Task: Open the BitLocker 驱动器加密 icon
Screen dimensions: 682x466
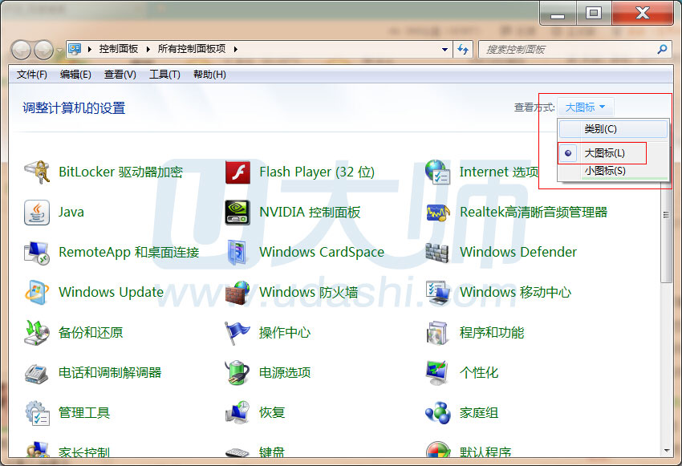Action: (x=37, y=172)
